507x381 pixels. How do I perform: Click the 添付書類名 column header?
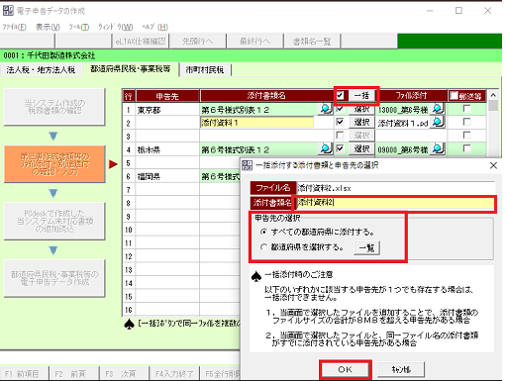click(267, 96)
